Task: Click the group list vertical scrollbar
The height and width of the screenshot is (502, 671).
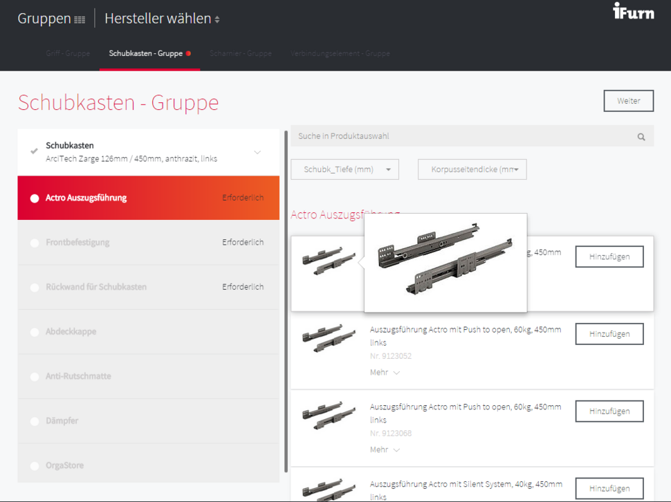Action: coord(286,301)
